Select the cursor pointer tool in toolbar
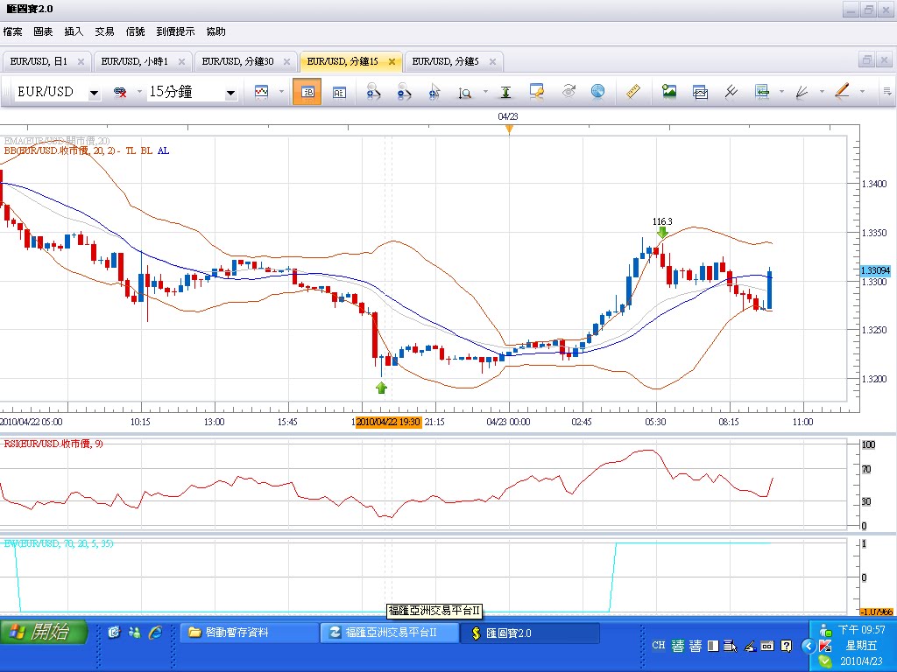 click(434, 91)
